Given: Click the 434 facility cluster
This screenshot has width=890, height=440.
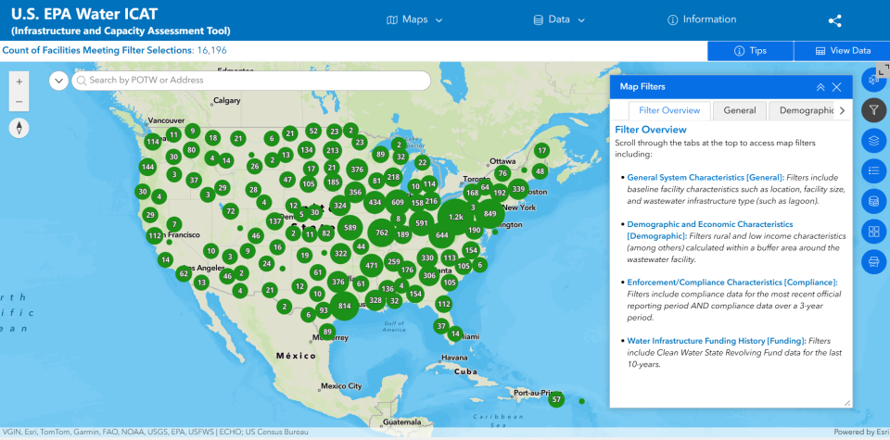Looking at the screenshot, I should [x=375, y=203].
